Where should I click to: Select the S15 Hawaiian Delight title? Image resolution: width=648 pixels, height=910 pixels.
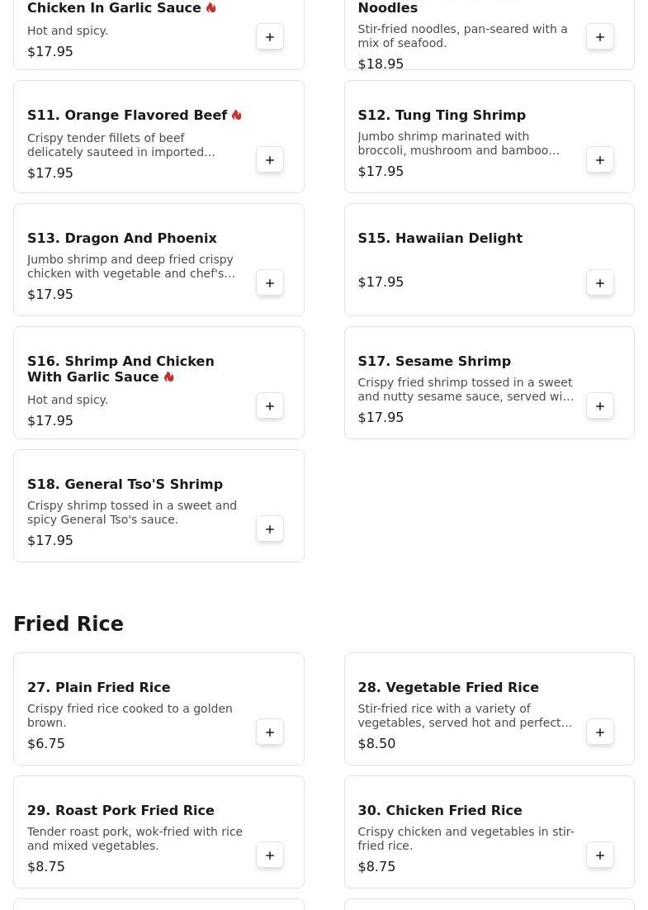439,238
